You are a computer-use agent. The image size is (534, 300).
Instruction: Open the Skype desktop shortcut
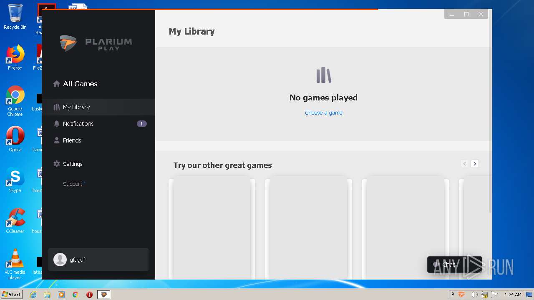[15, 180]
